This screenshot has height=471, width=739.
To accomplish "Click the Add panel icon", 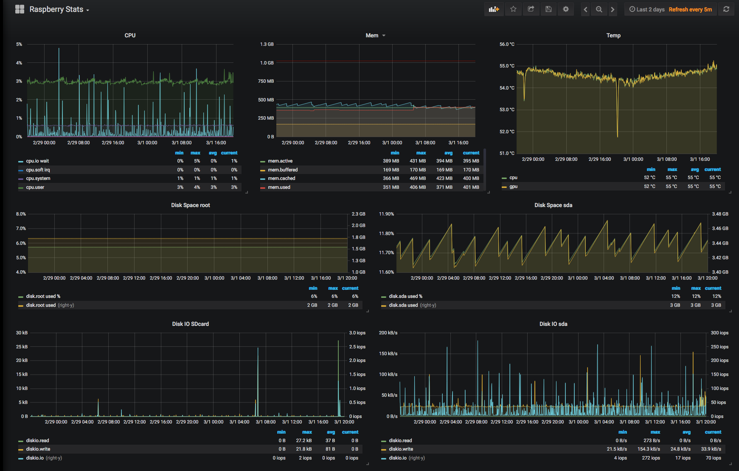I will (x=494, y=9).
